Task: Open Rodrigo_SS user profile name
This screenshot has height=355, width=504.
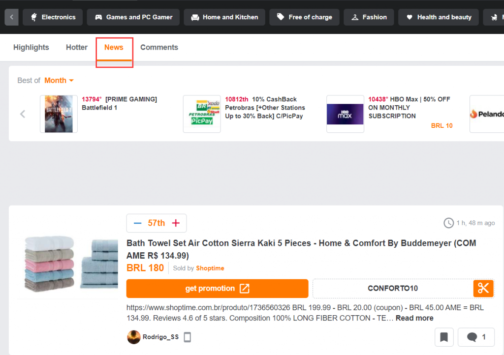Action: click(x=161, y=337)
